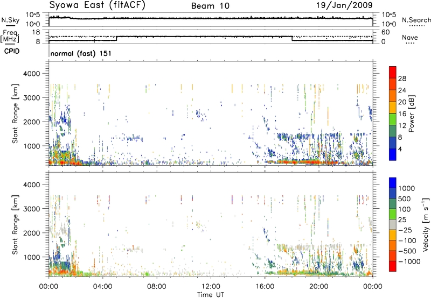Screen dimensions: 431x298
Task: Click the '20:00' time axis tick
Action: pyautogui.click(x=319, y=287)
